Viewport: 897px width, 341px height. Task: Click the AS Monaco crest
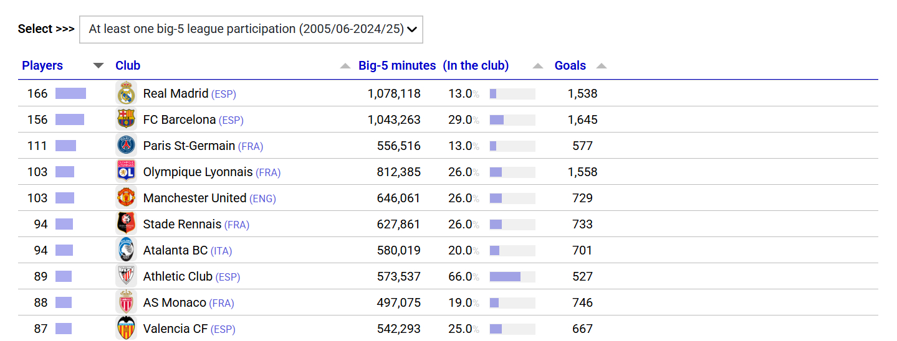point(127,302)
